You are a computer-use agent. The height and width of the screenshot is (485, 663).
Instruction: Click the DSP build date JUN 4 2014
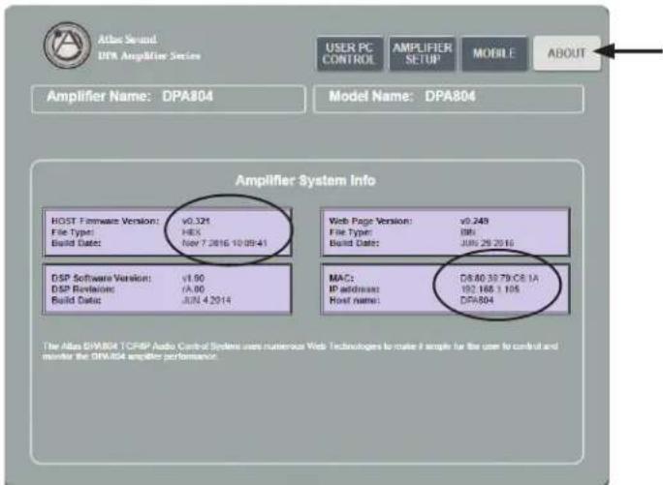point(206,300)
